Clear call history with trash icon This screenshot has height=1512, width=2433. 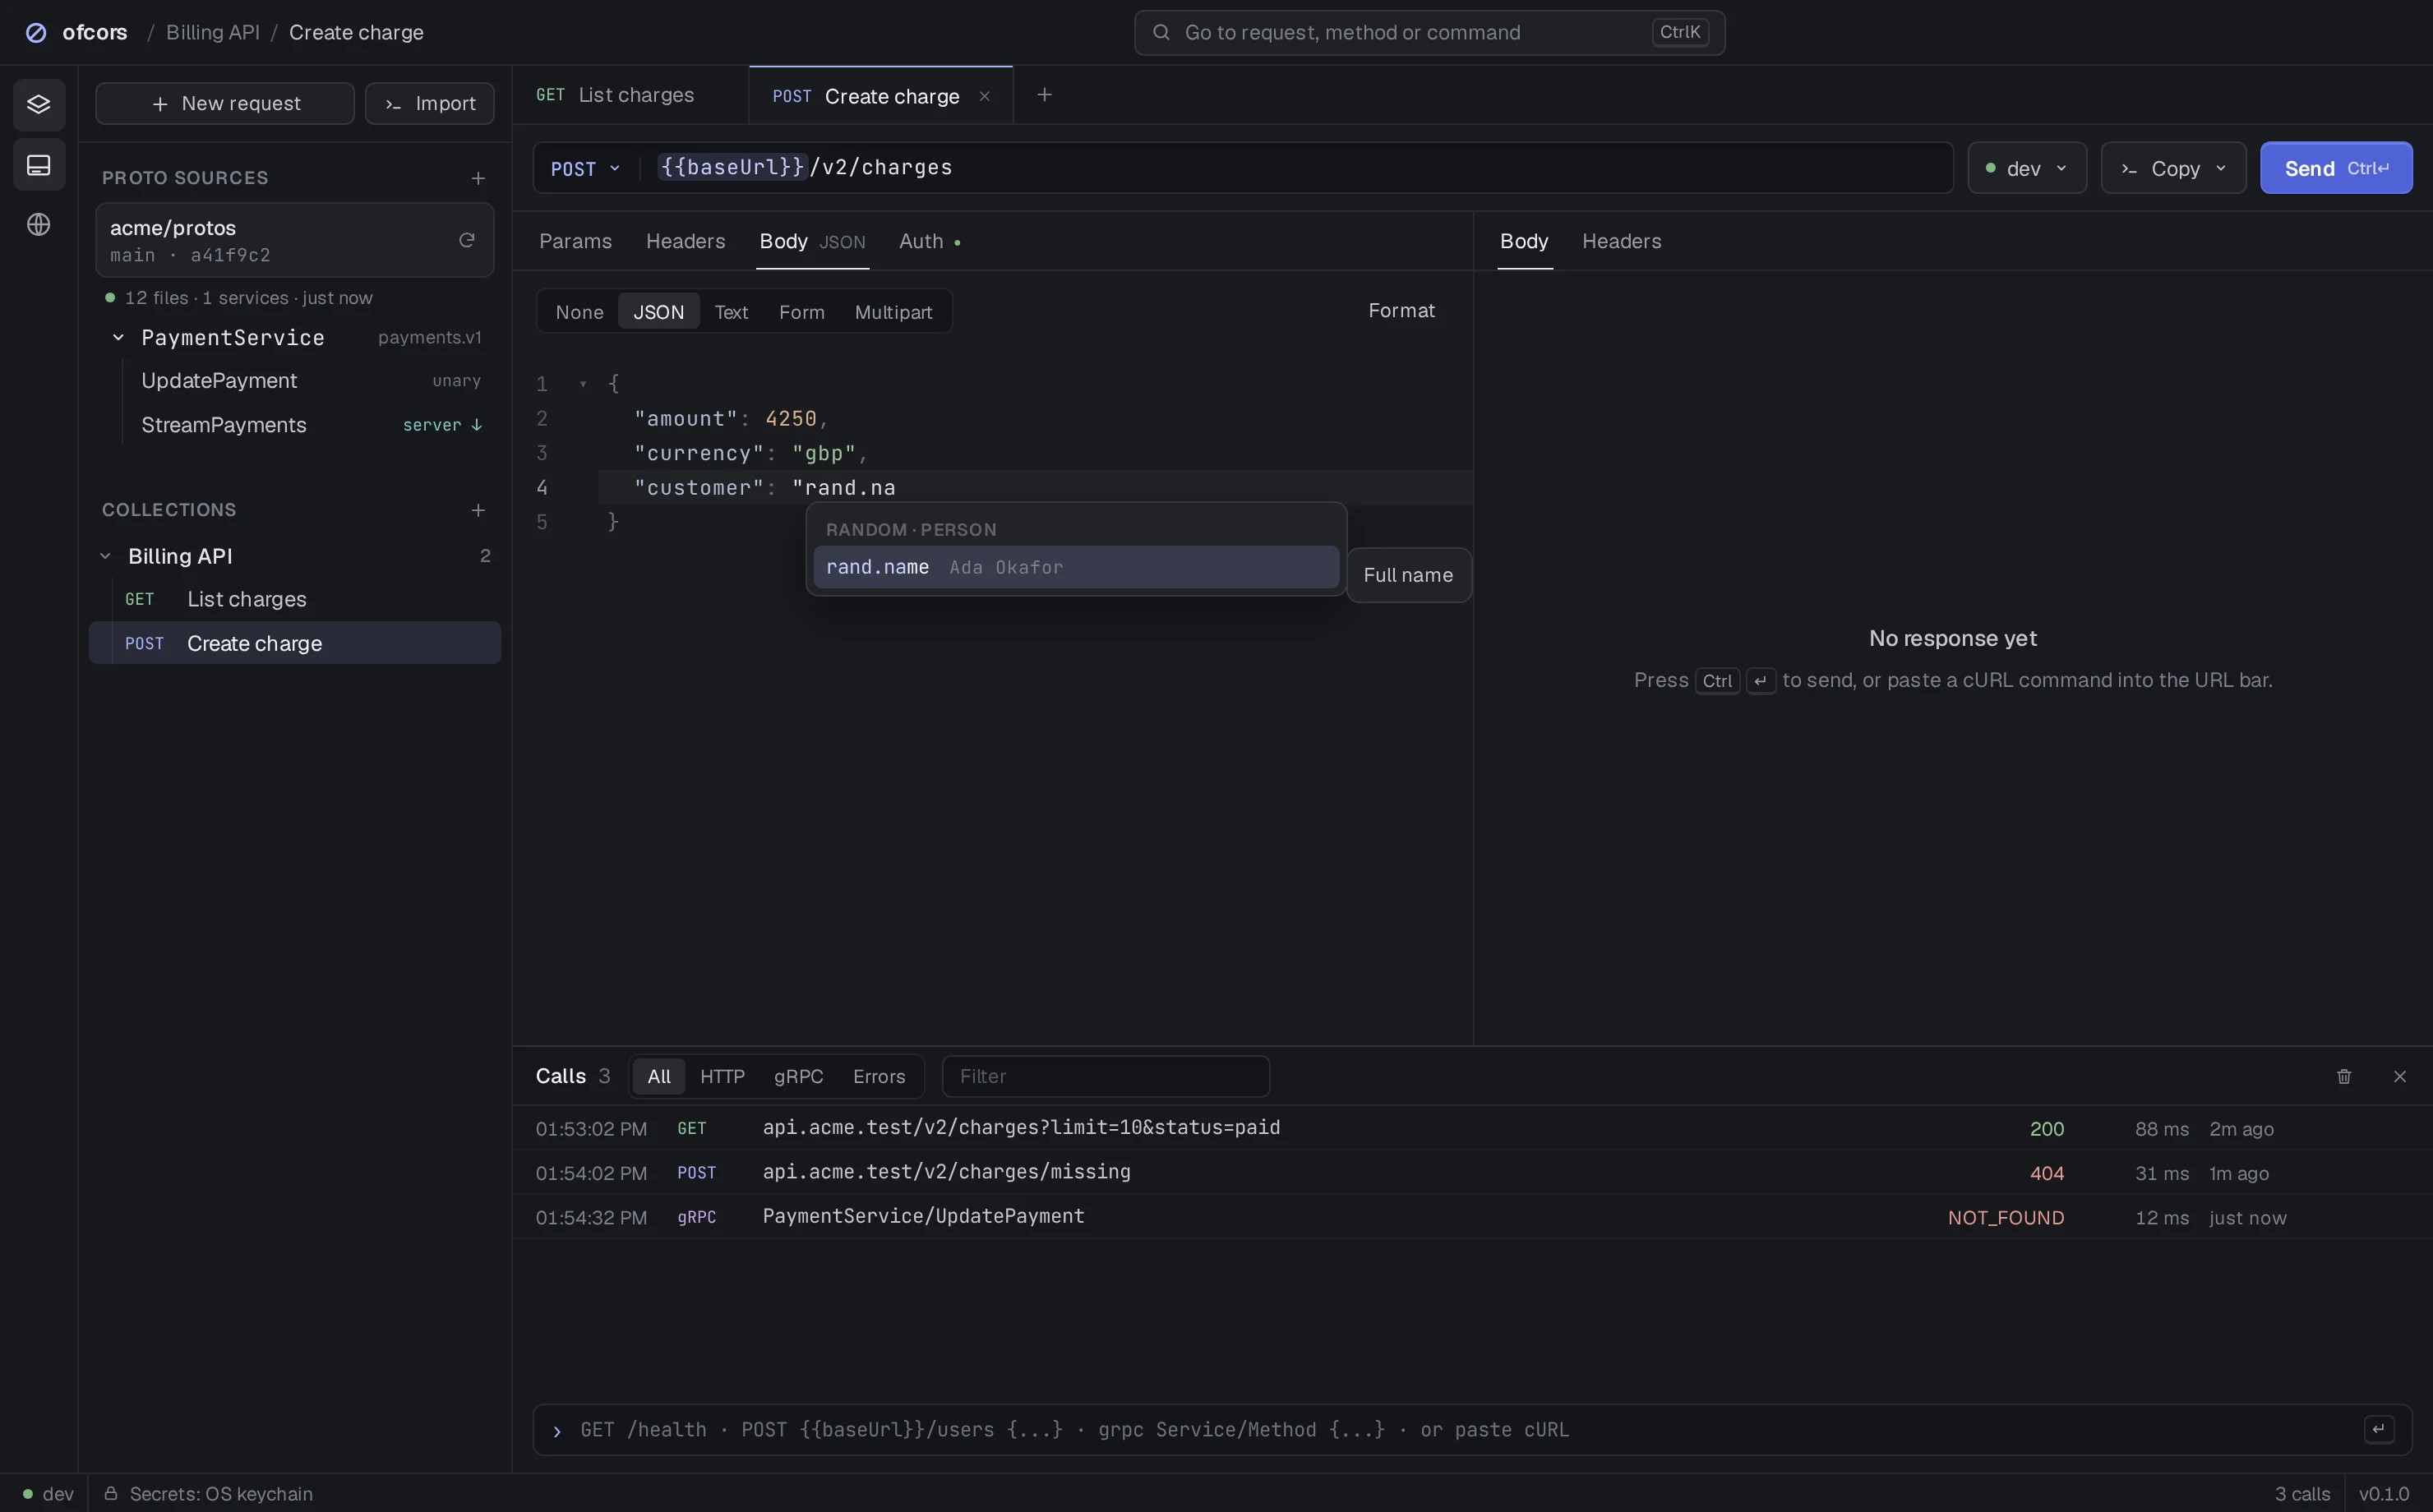point(2344,1076)
